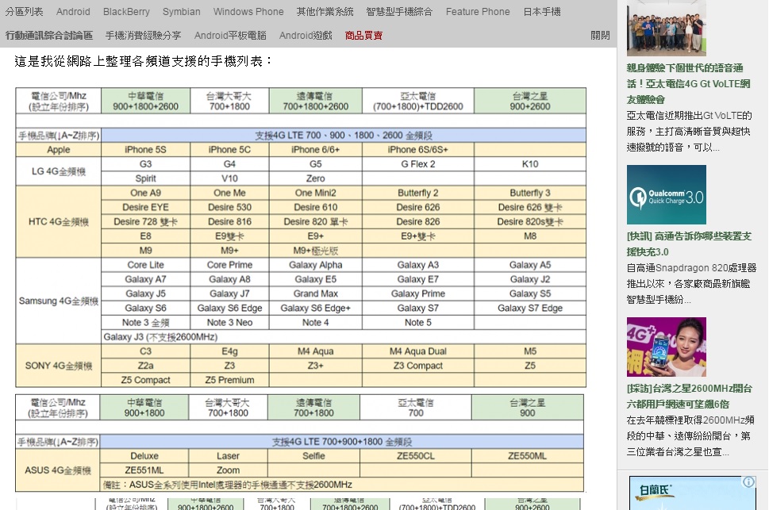Click the Butterfly 3 cell
Image resolution: width=769 pixels, height=510 pixels.
click(530, 193)
